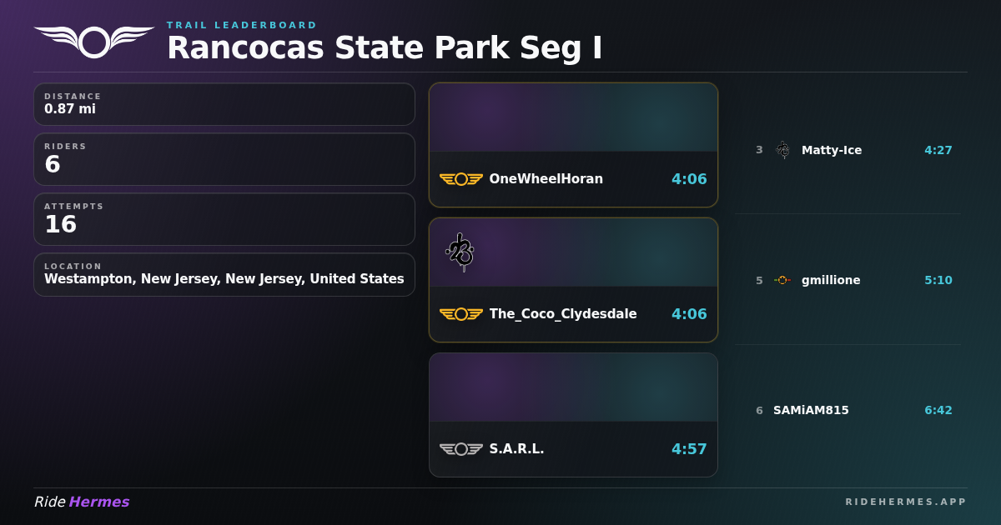Screen dimensions: 1001x525
Task: Select the Matty-Ice leaderboard row
Action: [848, 150]
